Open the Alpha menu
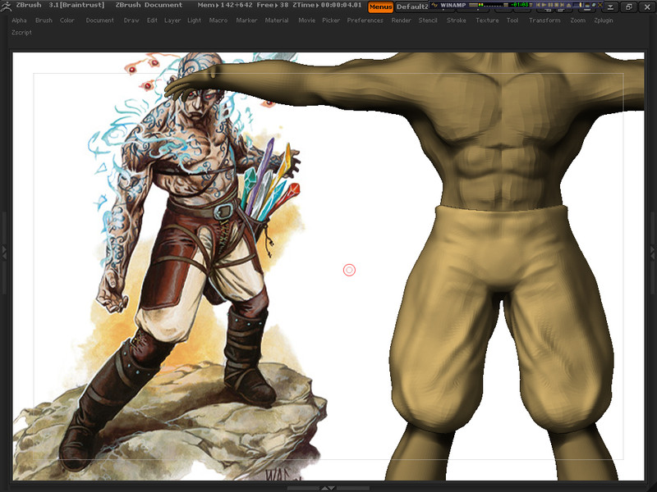Screen dimensions: 657x492 click(19, 20)
